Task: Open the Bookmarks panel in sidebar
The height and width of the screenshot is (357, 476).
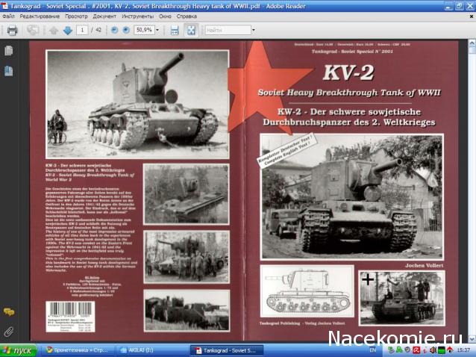Action: (8, 71)
